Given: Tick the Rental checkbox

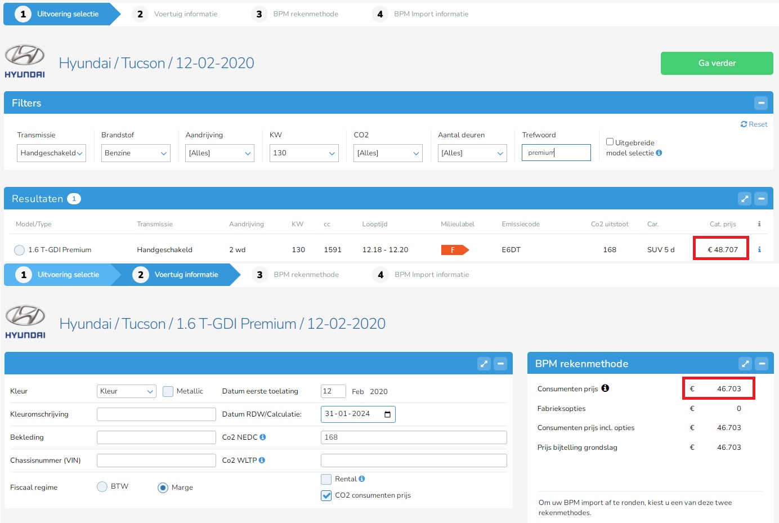Looking at the screenshot, I should 326,479.
